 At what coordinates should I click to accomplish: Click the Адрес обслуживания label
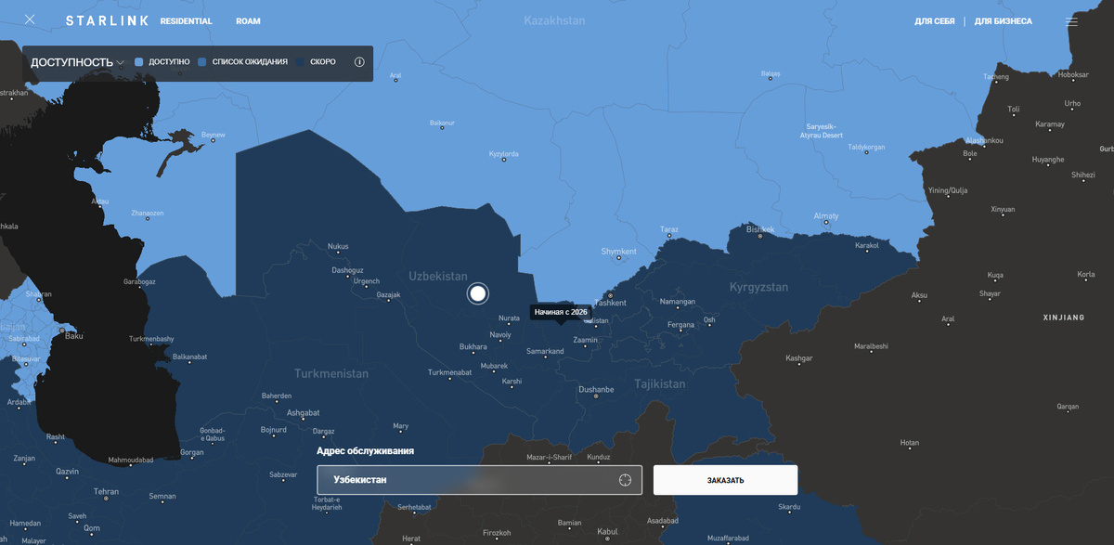(x=366, y=451)
